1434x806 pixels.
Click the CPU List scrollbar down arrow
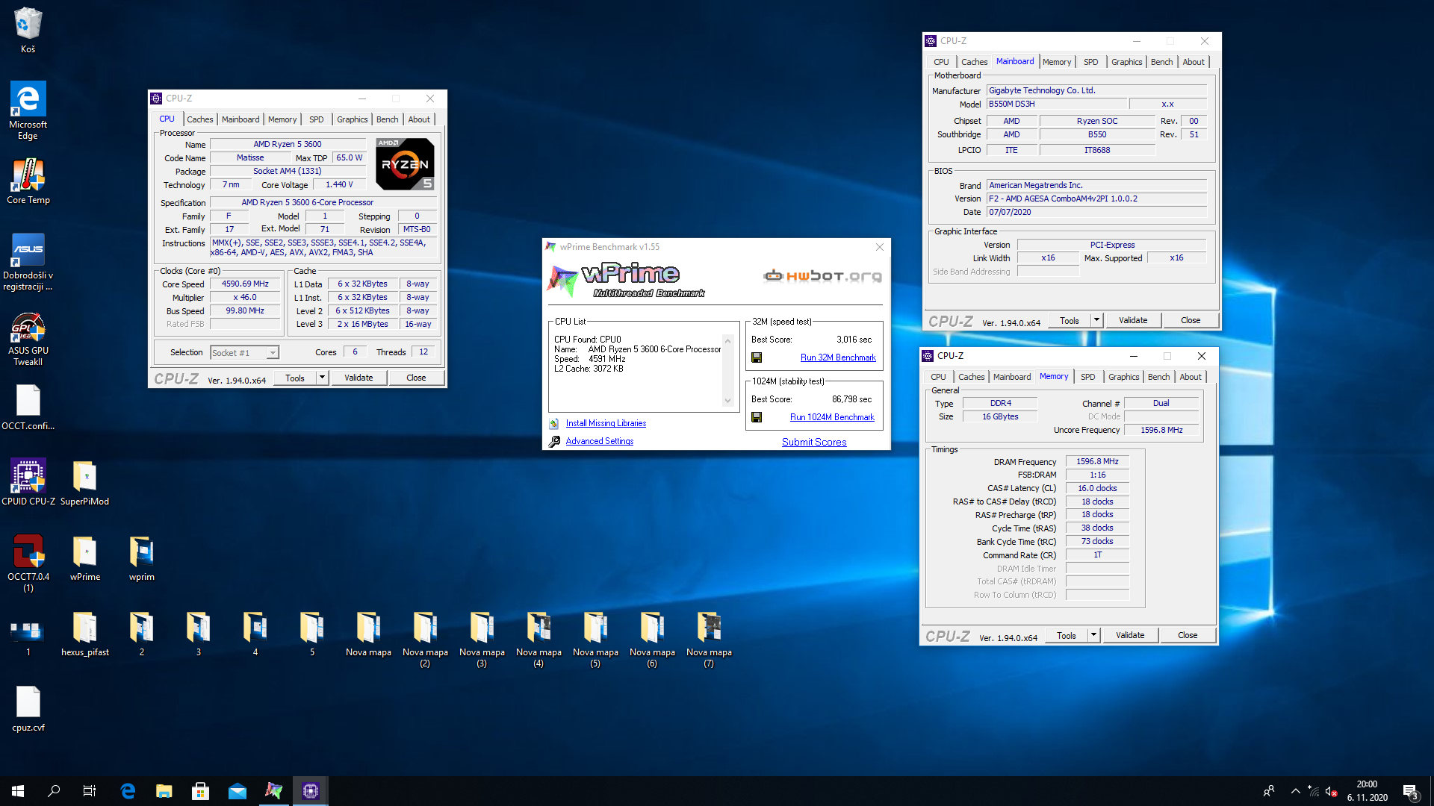[x=727, y=401]
